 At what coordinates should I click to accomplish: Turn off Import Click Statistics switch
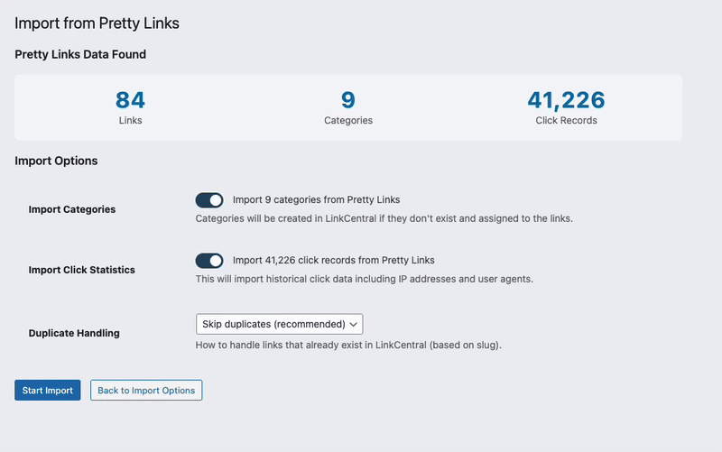[x=208, y=261]
